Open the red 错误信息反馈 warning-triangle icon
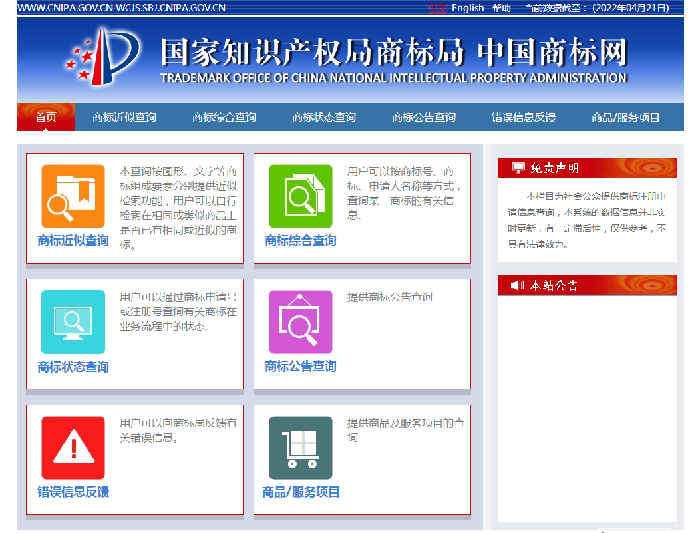Image resolution: width=694 pixels, height=533 pixels. [73, 448]
